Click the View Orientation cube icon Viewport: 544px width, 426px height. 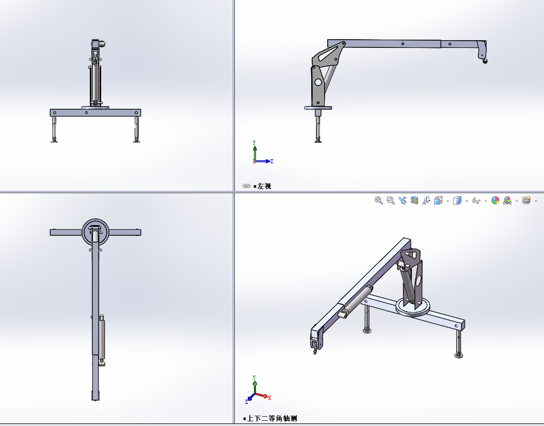click(438, 200)
